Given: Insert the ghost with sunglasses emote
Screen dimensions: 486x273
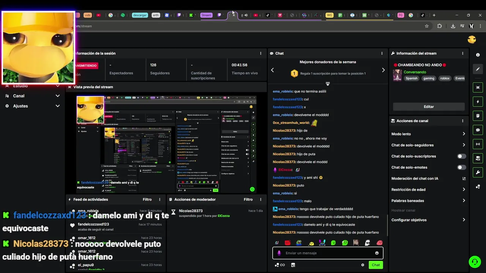Looking at the screenshot, I should [x=368, y=243].
